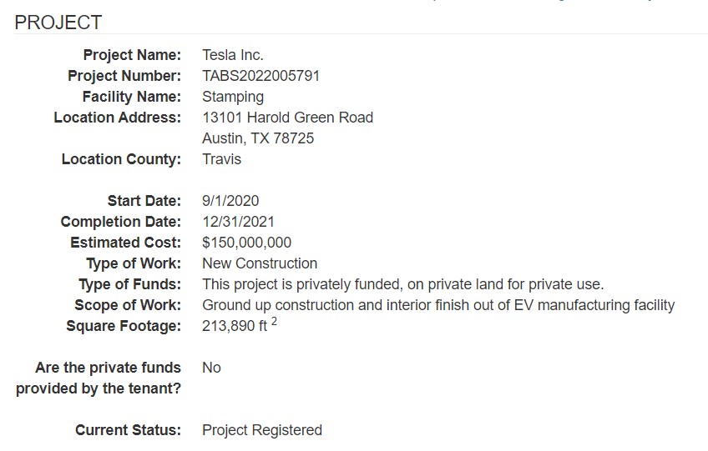Screen dimensions: 708x451
Task: Click the No answer for tenant funds
Action: 211,368
